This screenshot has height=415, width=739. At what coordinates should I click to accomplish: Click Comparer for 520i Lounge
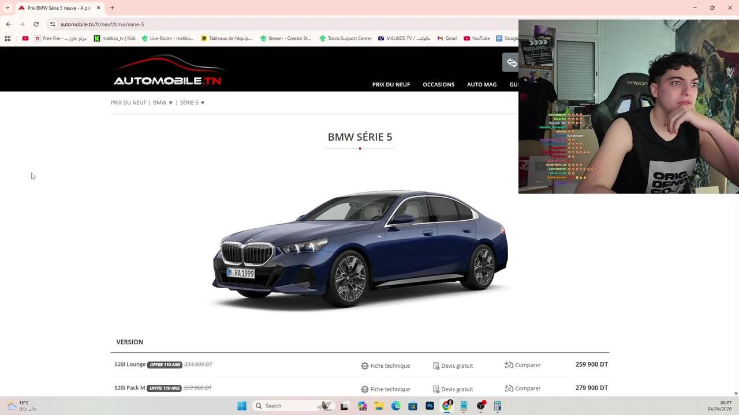click(x=522, y=365)
